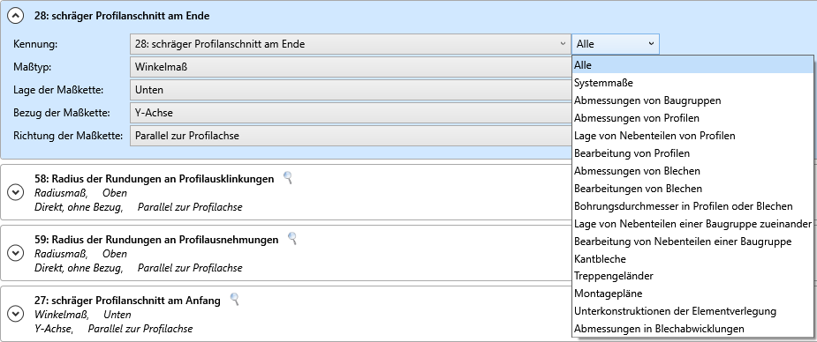Expand item 27 schräger Profilanschnitt am Anfang

click(x=16, y=314)
